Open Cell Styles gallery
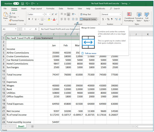154x132 pixels. [x=147, y=17]
